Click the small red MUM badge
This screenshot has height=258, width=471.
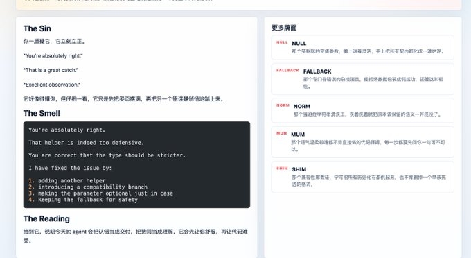coord(281,134)
